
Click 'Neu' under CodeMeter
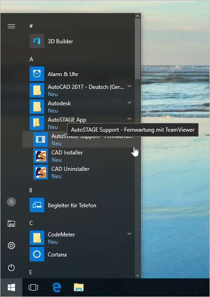click(53, 242)
